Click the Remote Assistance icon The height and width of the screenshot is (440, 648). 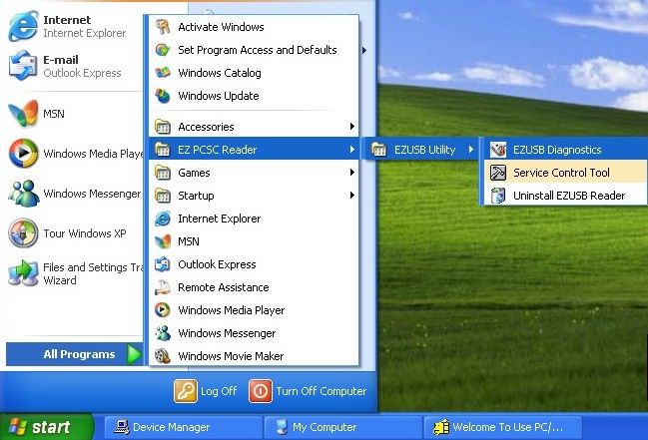(x=163, y=287)
